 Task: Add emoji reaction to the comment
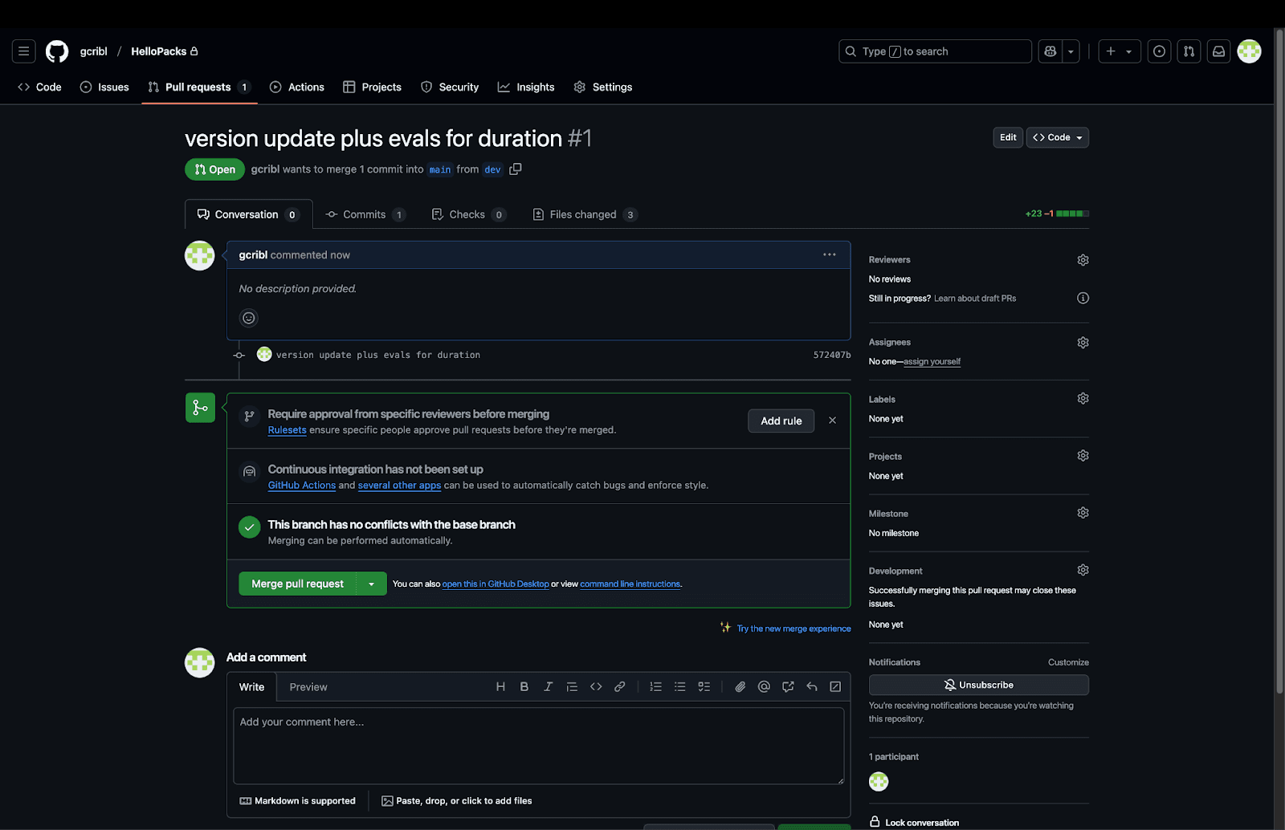pos(249,318)
